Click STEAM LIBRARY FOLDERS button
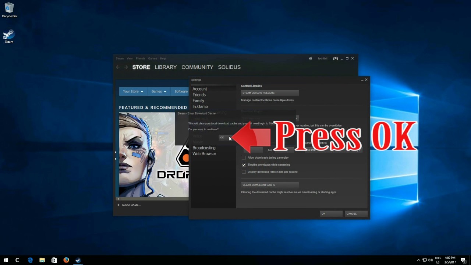This screenshot has width=471, height=265. [x=270, y=93]
